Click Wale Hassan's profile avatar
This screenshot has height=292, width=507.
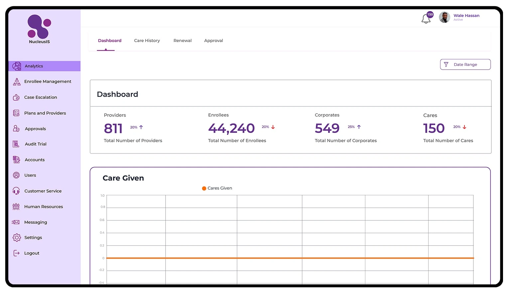click(x=444, y=17)
